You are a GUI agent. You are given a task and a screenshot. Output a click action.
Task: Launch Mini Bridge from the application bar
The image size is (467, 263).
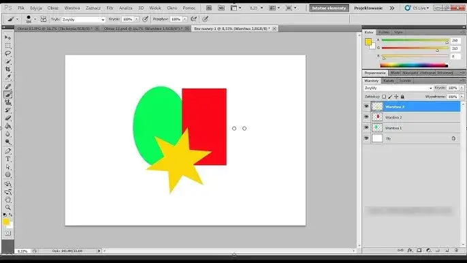point(221,8)
